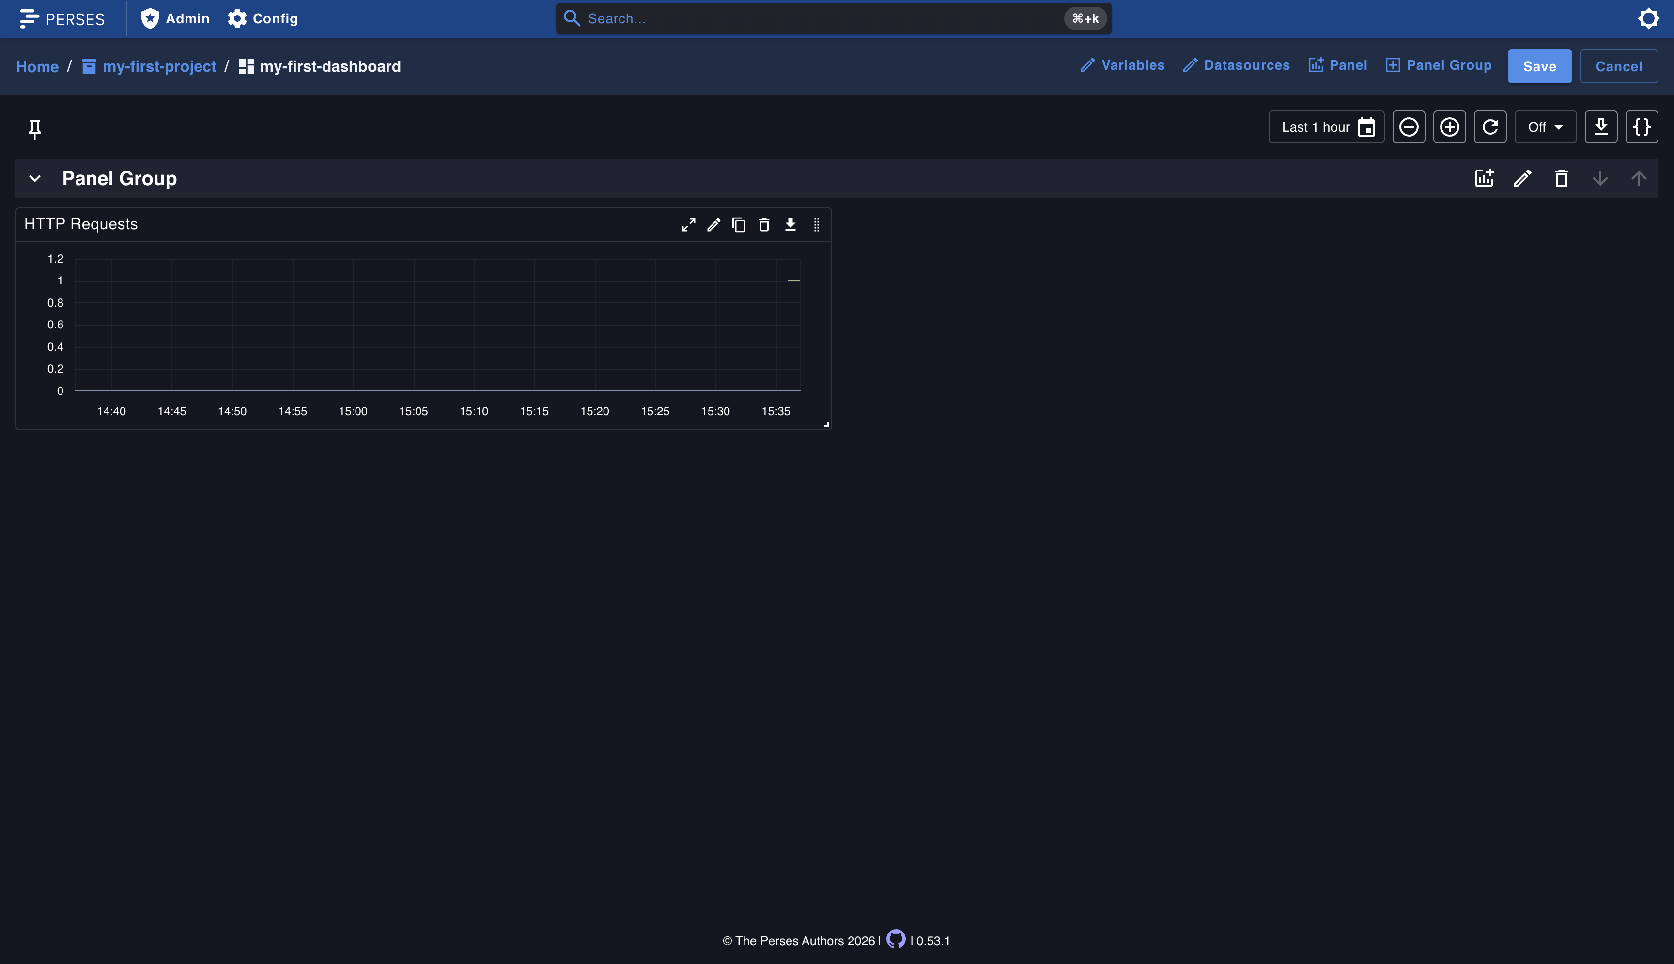Open the auto-refresh Off dropdown
The image size is (1674, 964).
(1546, 127)
